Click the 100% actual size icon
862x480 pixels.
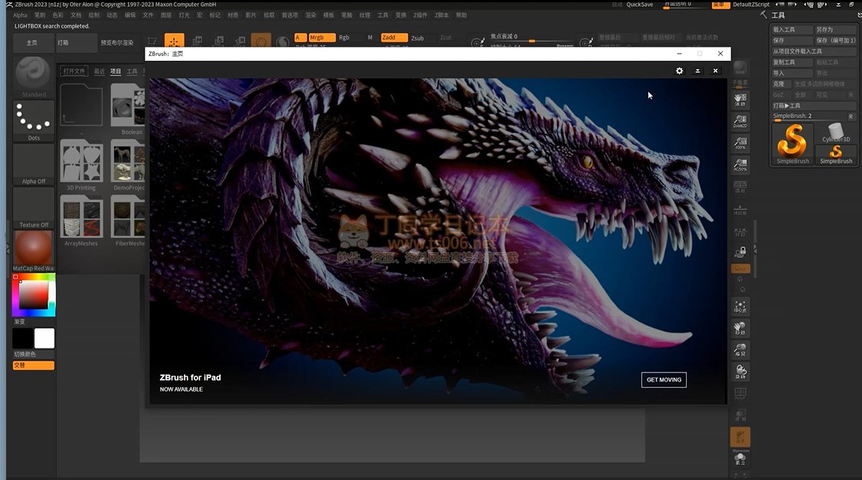tap(740, 143)
